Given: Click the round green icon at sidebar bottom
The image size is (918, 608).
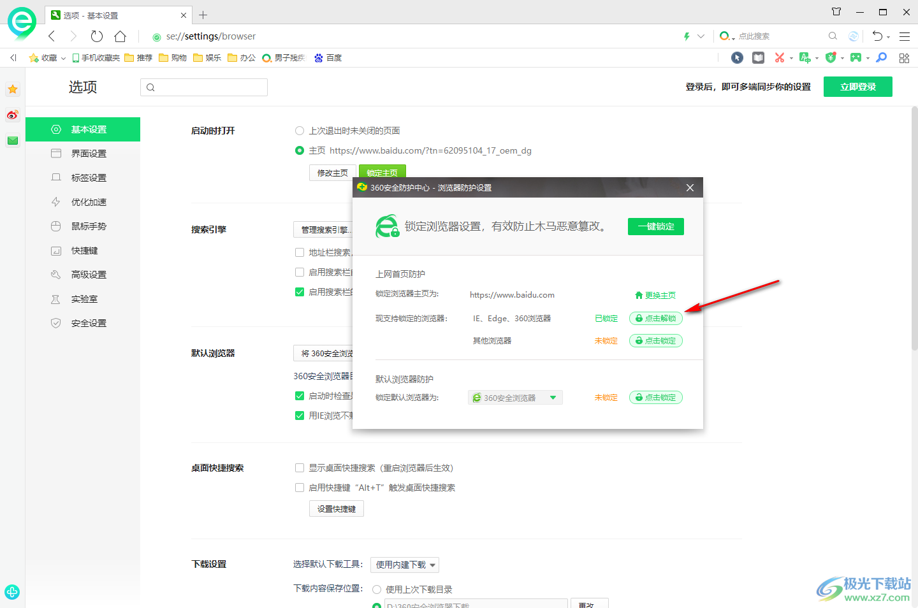Looking at the screenshot, I should (x=12, y=591).
